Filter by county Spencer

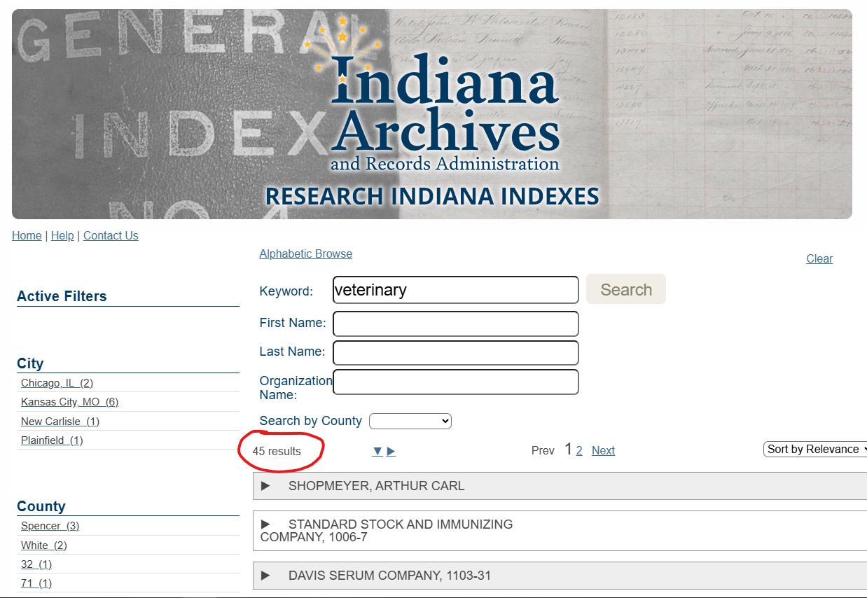[50, 526]
